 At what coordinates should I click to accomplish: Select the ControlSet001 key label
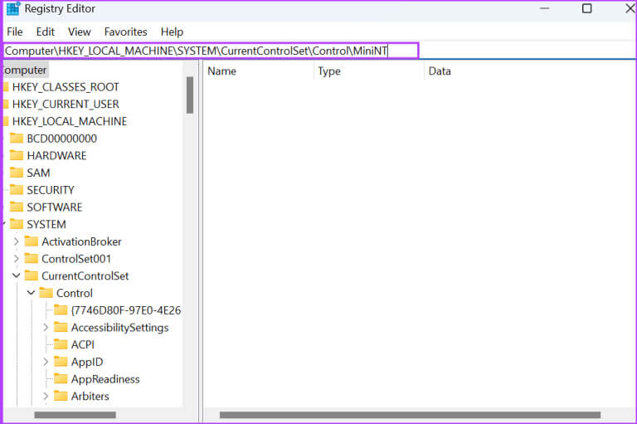pyautogui.click(x=76, y=259)
